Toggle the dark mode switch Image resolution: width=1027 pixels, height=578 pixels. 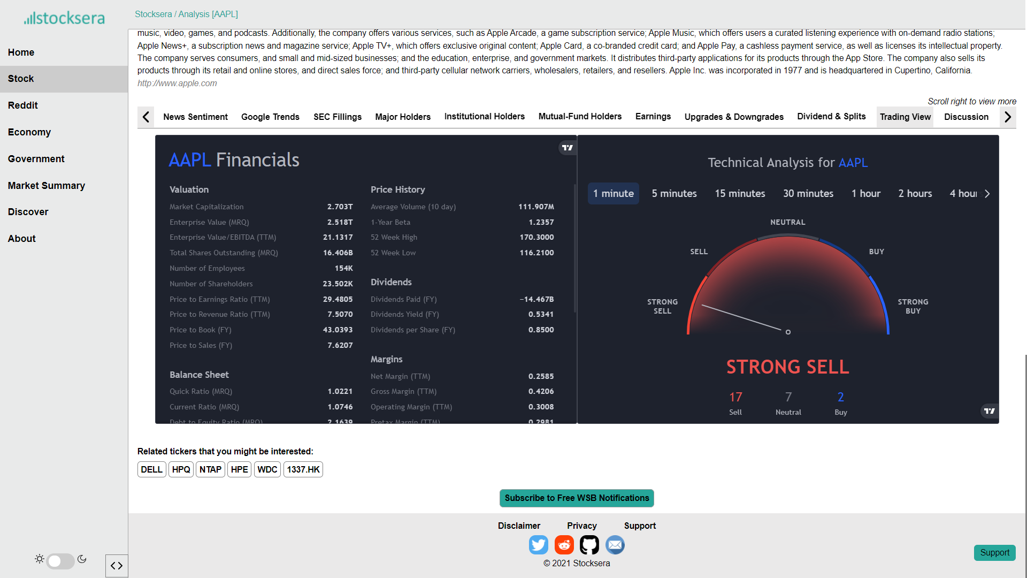[x=60, y=560]
